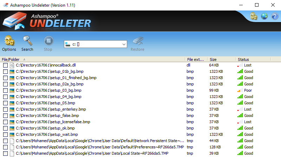Click the dll extension cell
The image size is (281, 168).
(x=188, y=65)
